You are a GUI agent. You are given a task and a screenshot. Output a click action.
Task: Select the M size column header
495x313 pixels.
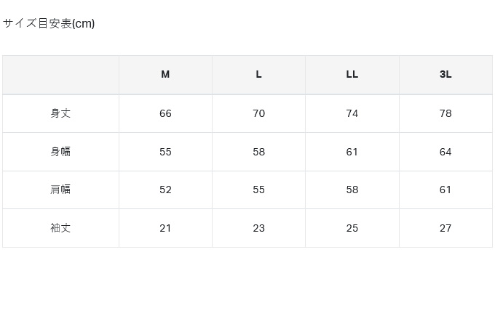(x=165, y=75)
